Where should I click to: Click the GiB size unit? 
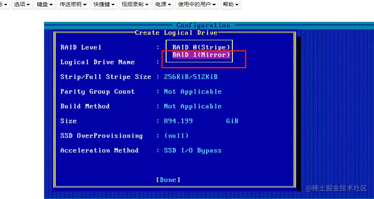(232, 121)
